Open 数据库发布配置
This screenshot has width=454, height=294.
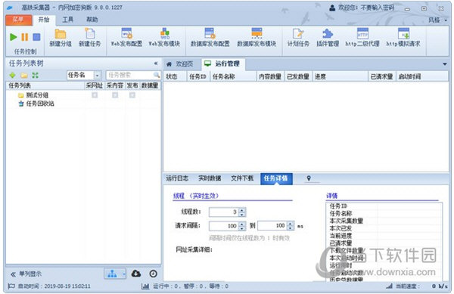click(210, 38)
